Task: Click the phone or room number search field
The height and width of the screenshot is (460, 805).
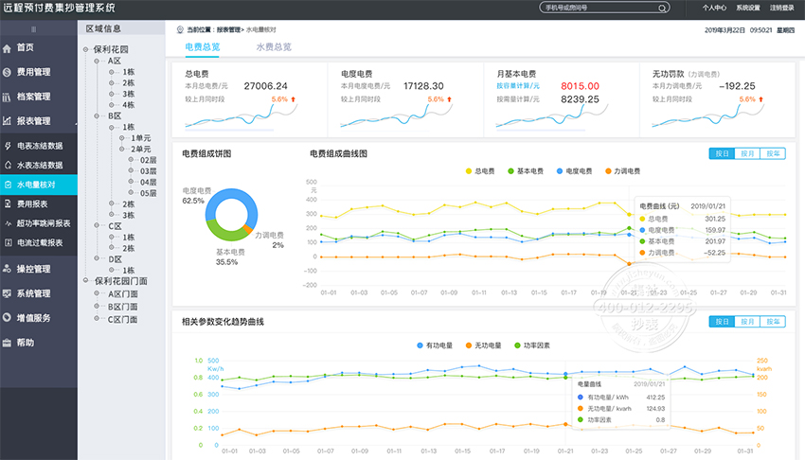Action: click(x=606, y=8)
